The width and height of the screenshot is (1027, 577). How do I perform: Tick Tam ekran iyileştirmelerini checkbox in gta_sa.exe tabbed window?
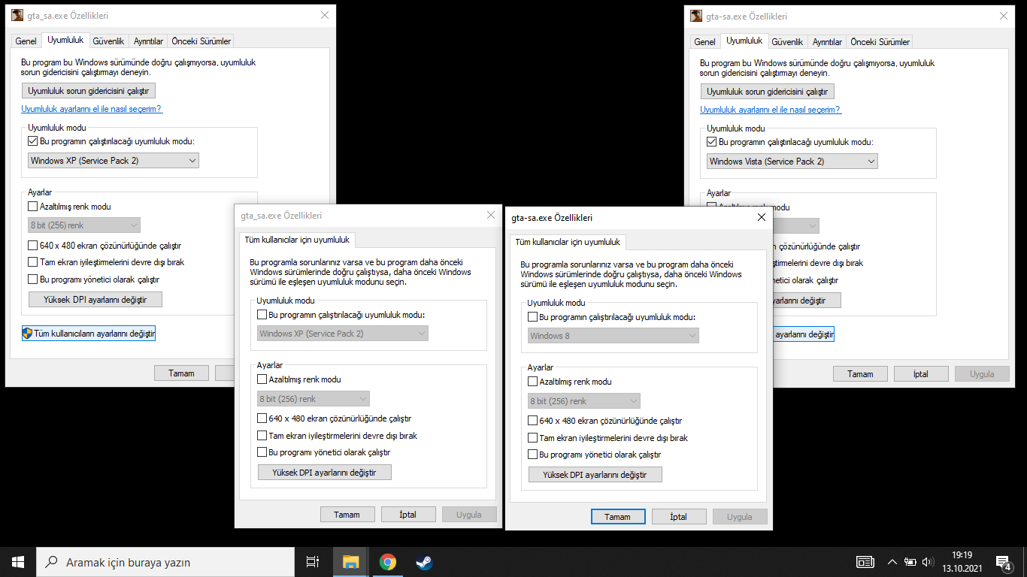point(33,262)
